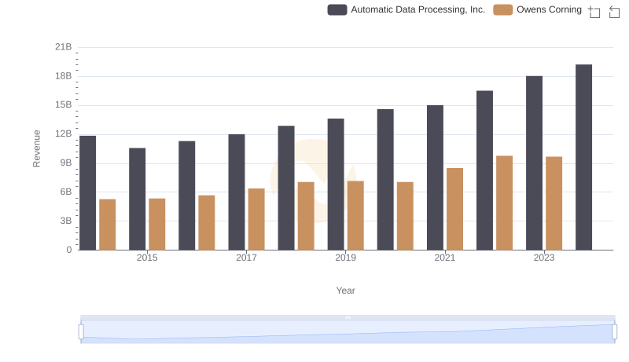
Task: Click the 2024 Automatic Data Processing bar
Action: [583, 157]
